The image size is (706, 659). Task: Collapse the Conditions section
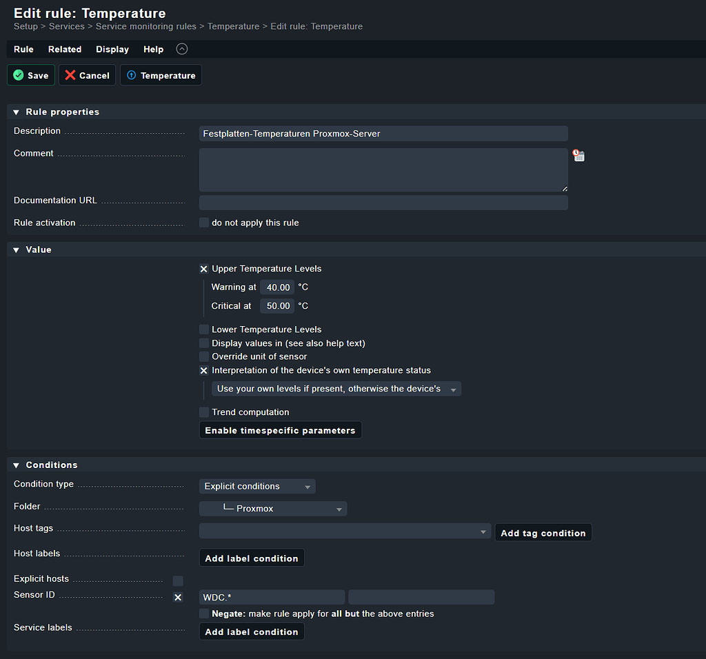click(x=17, y=465)
